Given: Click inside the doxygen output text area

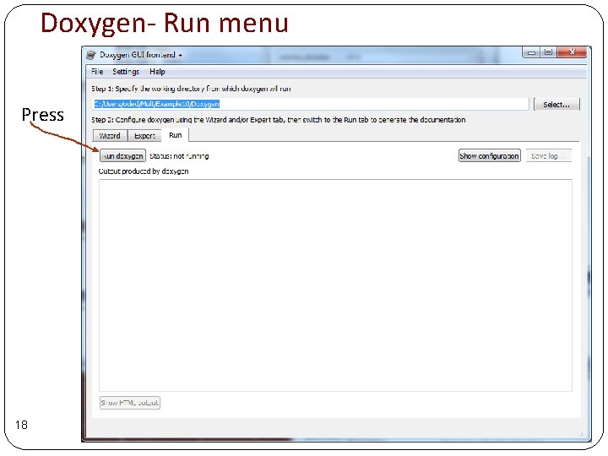Looking at the screenshot, I should click(x=335, y=285).
